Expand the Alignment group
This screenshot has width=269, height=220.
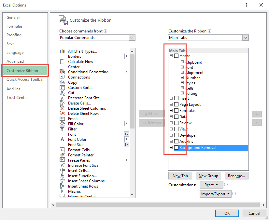(x=182, y=72)
